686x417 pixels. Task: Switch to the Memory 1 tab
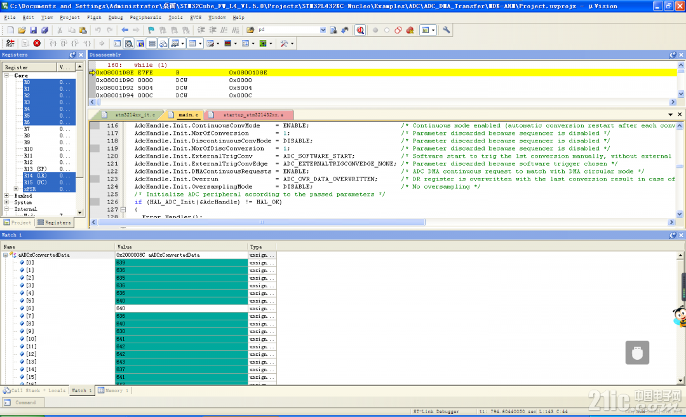(113, 390)
